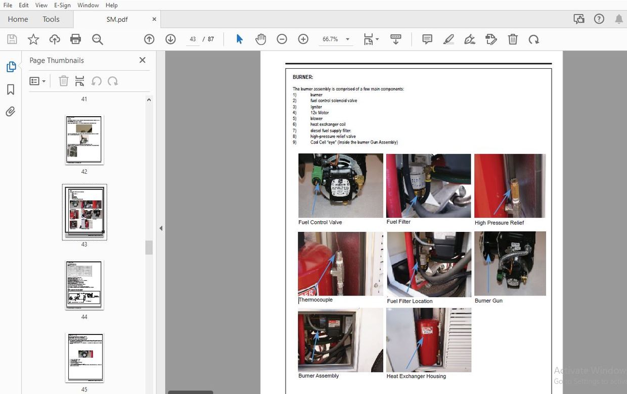627x394 pixels.
Task: Rotate pages counterclockwise in thumbnails panel
Action: pos(97,81)
